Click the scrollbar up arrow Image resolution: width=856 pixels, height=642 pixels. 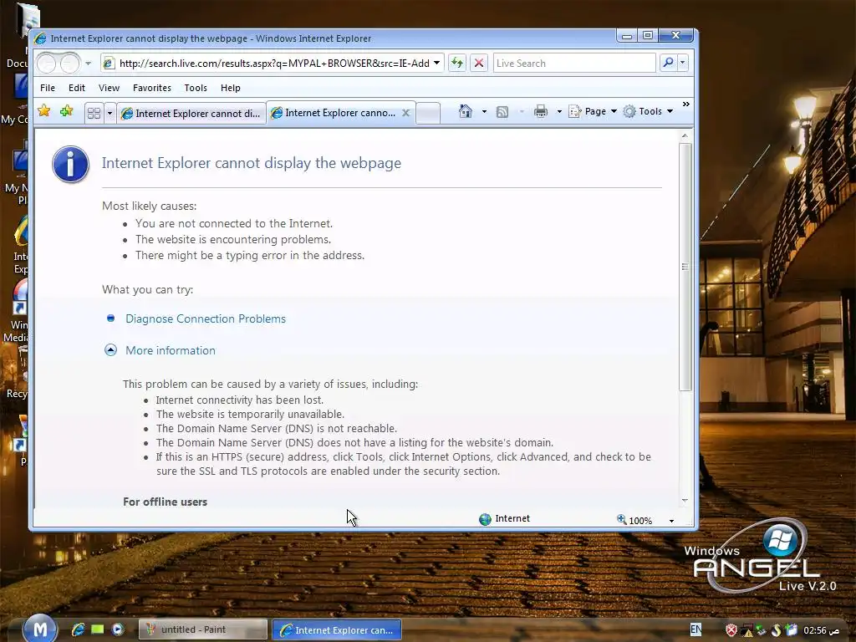(x=685, y=135)
